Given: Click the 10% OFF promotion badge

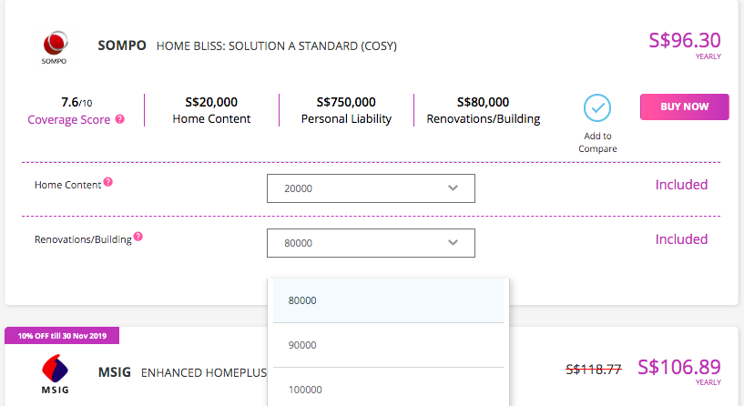Looking at the screenshot, I should [x=62, y=335].
